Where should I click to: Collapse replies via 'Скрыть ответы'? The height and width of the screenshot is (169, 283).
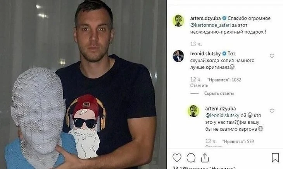(219, 94)
